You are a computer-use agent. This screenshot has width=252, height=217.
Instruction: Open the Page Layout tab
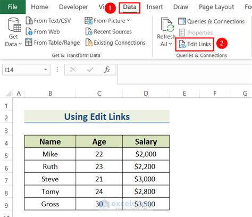click(x=216, y=7)
